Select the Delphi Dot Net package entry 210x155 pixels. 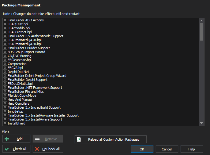(18, 72)
